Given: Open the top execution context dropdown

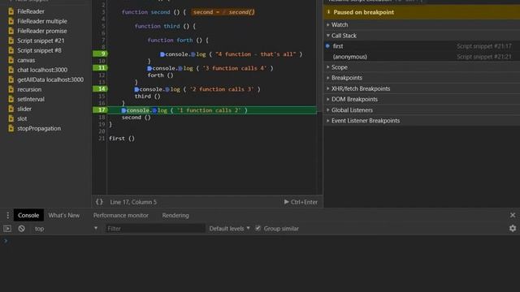Looking at the screenshot, I should tap(66, 229).
